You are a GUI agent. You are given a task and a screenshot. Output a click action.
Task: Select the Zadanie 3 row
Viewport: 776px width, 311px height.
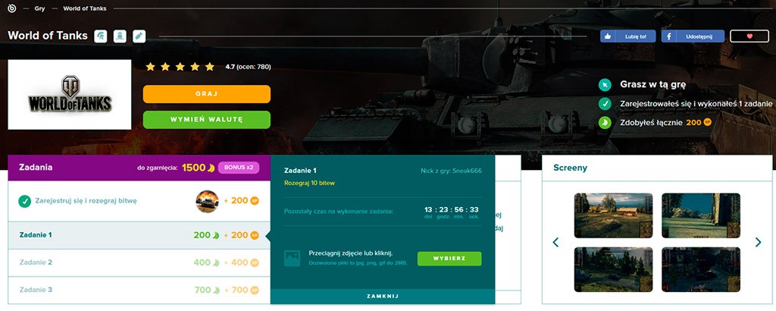[139, 290]
